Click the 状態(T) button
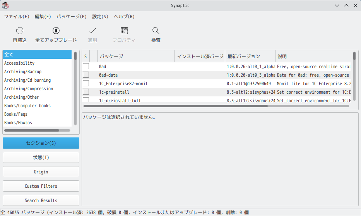The image size is (361, 216). [x=41, y=158]
